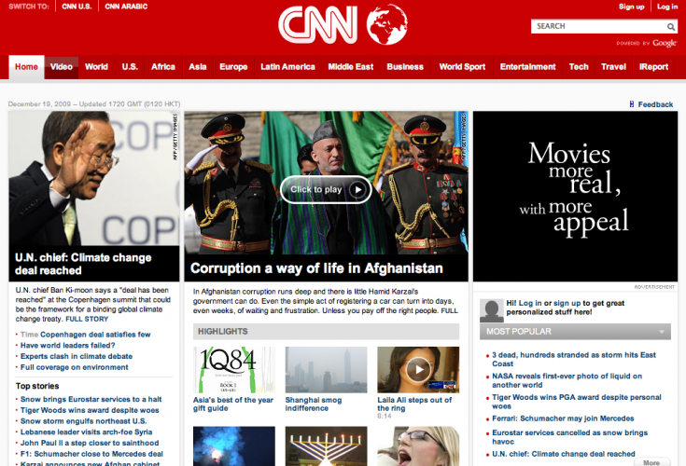Switch to CNN Arabic edition
The height and width of the screenshot is (466, 686).
[125, 7]
